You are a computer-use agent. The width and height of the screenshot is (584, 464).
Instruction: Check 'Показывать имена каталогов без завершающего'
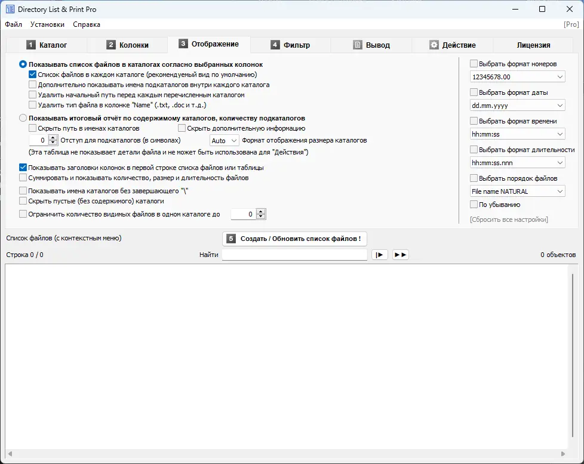pyautogui.click(x=23, y=190)
